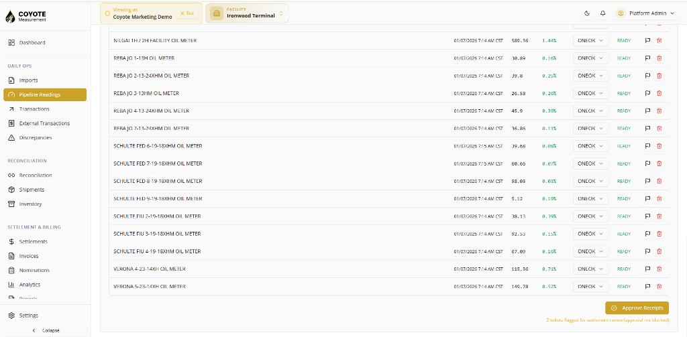Viewport: 687px width, 337px height.
Task: Open ONEOK dropdown for SCHULTE FED 9-19-18XHM row
Action: (590, 199)
